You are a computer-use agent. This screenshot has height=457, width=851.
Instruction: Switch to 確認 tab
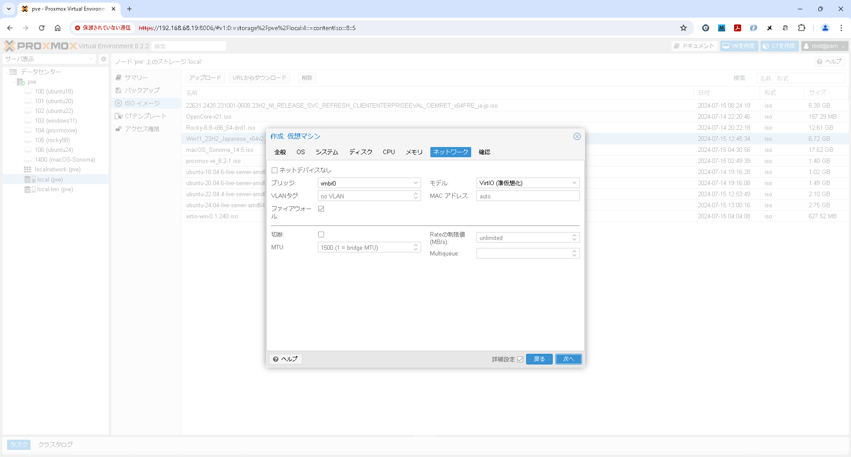click(484, 152)
